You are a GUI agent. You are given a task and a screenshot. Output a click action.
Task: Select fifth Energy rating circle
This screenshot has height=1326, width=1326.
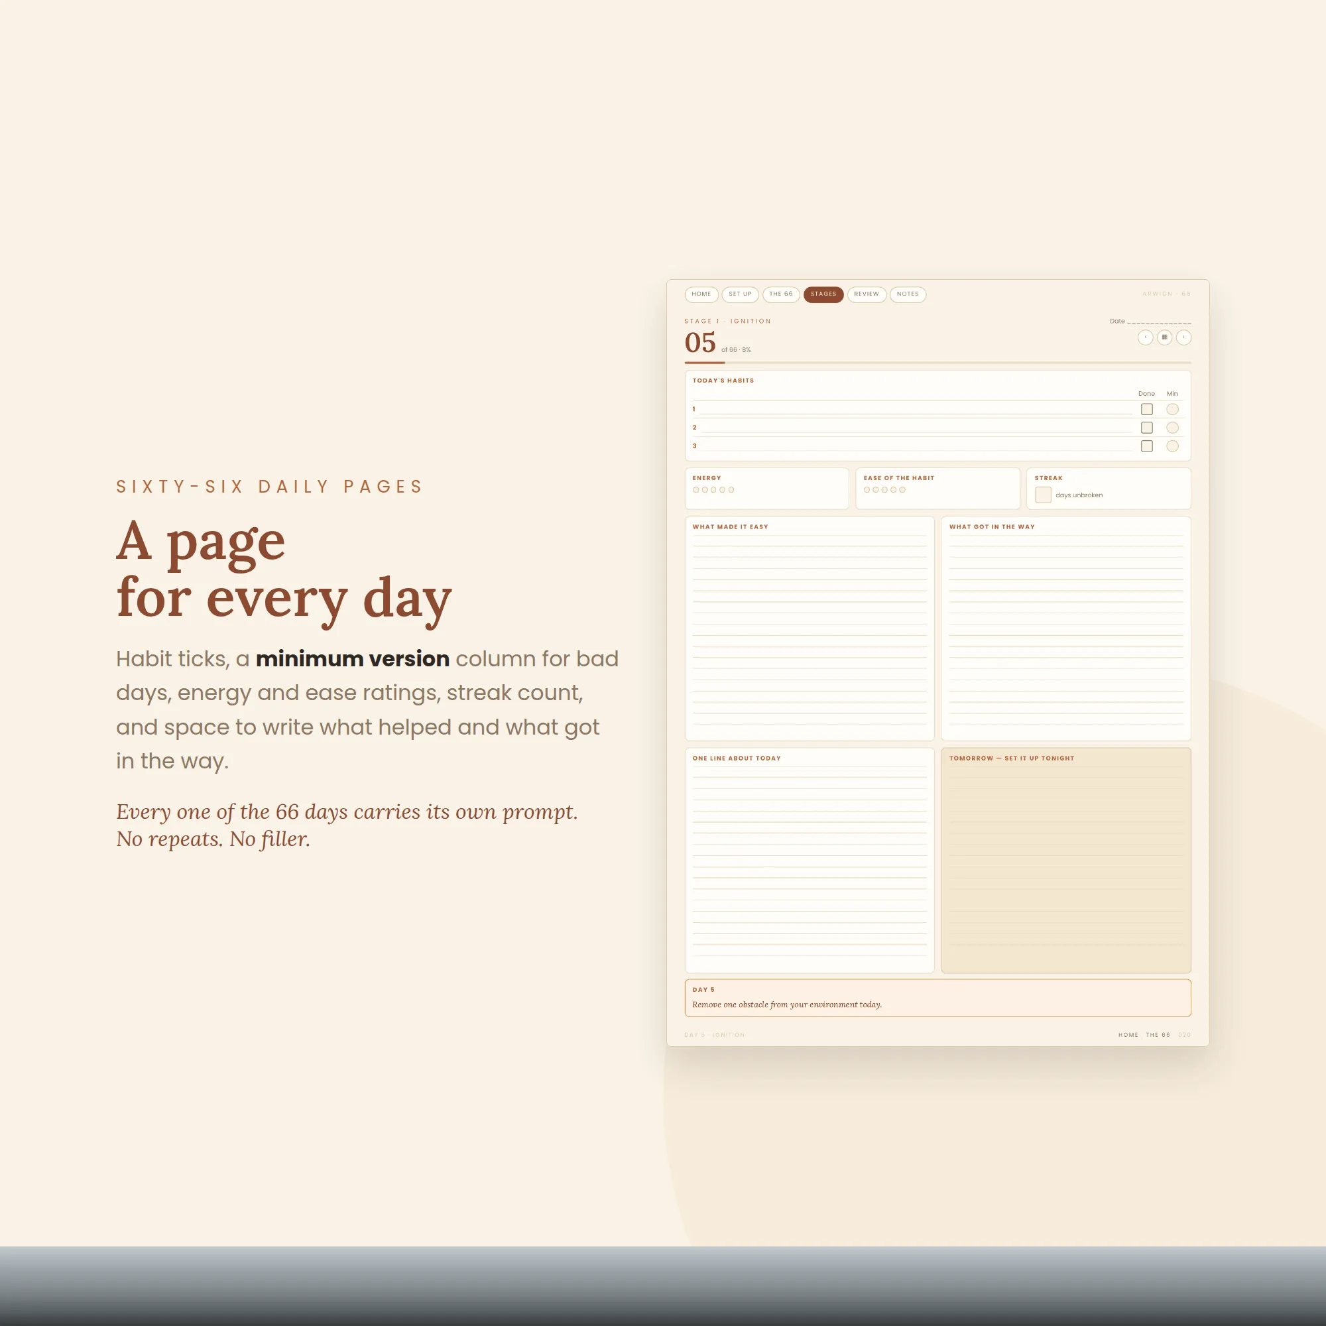tap(731, 489)
